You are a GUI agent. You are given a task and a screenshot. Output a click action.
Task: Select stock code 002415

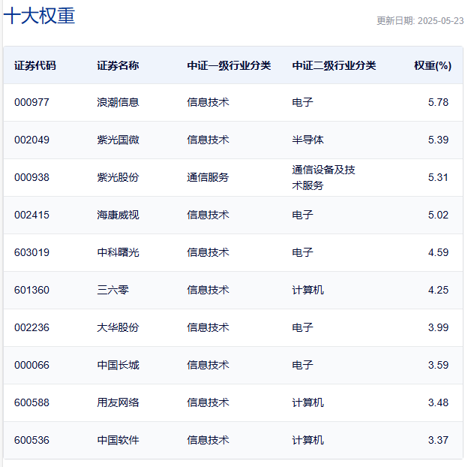(x=31, y=215)
